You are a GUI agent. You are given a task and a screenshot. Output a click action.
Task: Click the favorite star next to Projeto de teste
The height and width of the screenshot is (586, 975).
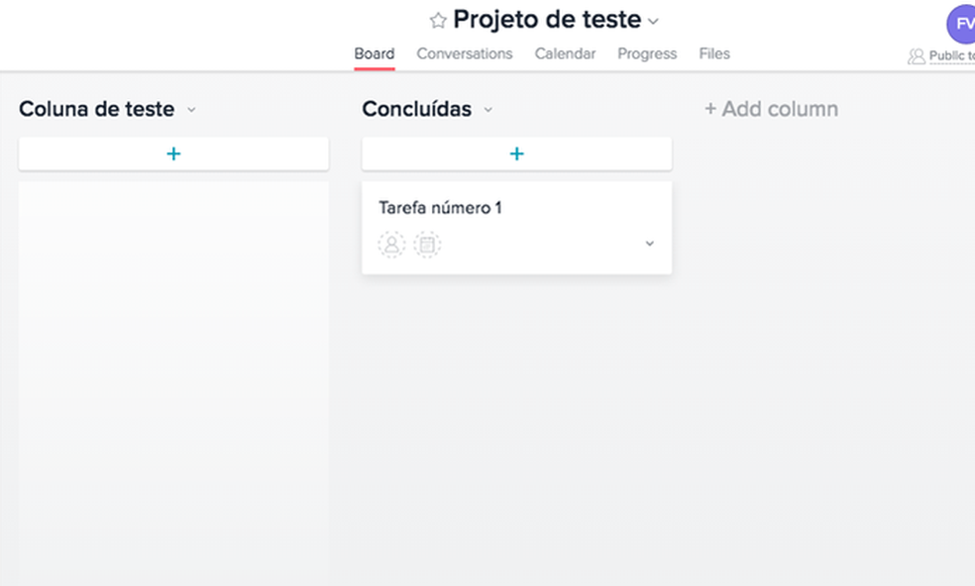(438, 21)
